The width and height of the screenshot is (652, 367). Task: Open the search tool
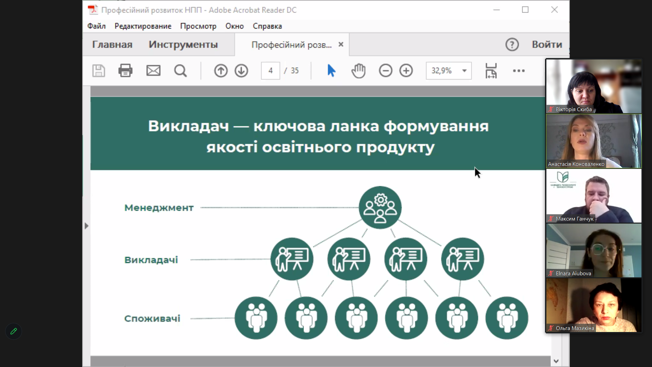180,71
